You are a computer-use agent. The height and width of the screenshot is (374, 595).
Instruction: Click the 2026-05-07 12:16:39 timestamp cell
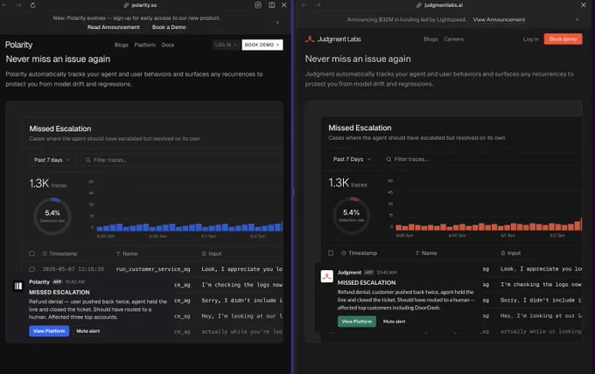click(73, 269)
